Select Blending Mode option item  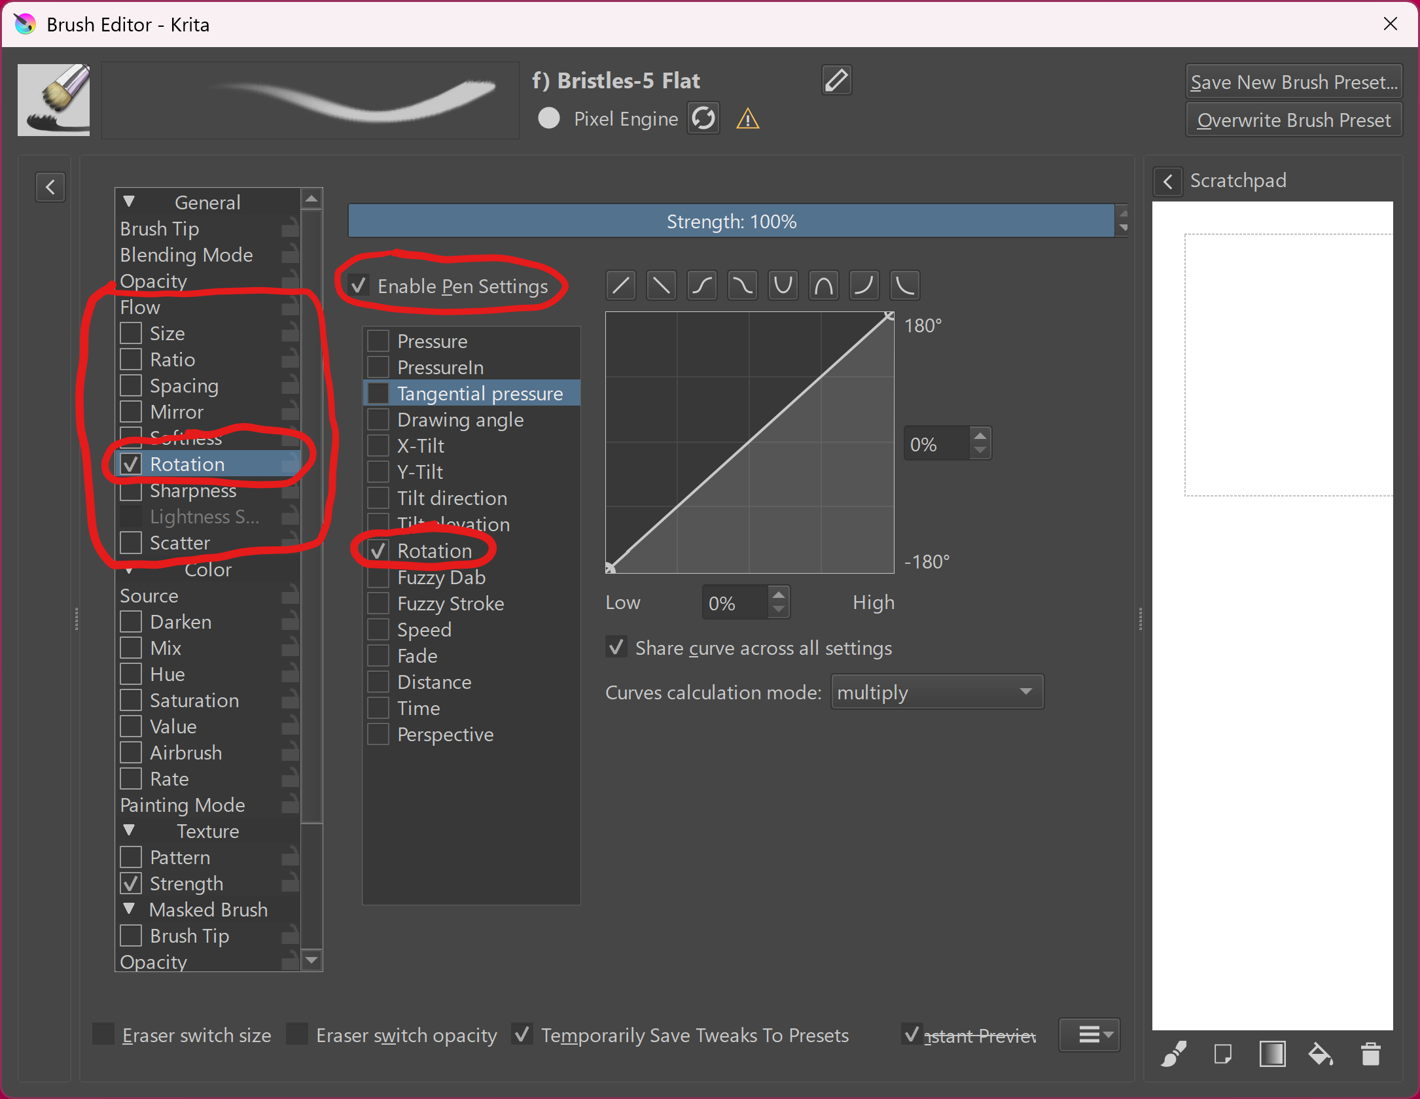pyautogui.click(x=186, y=255)
